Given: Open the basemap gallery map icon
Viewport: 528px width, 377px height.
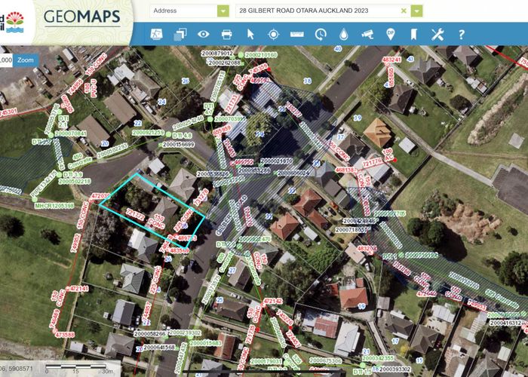Looking at the screenshot, I should [x=156, y=34].
